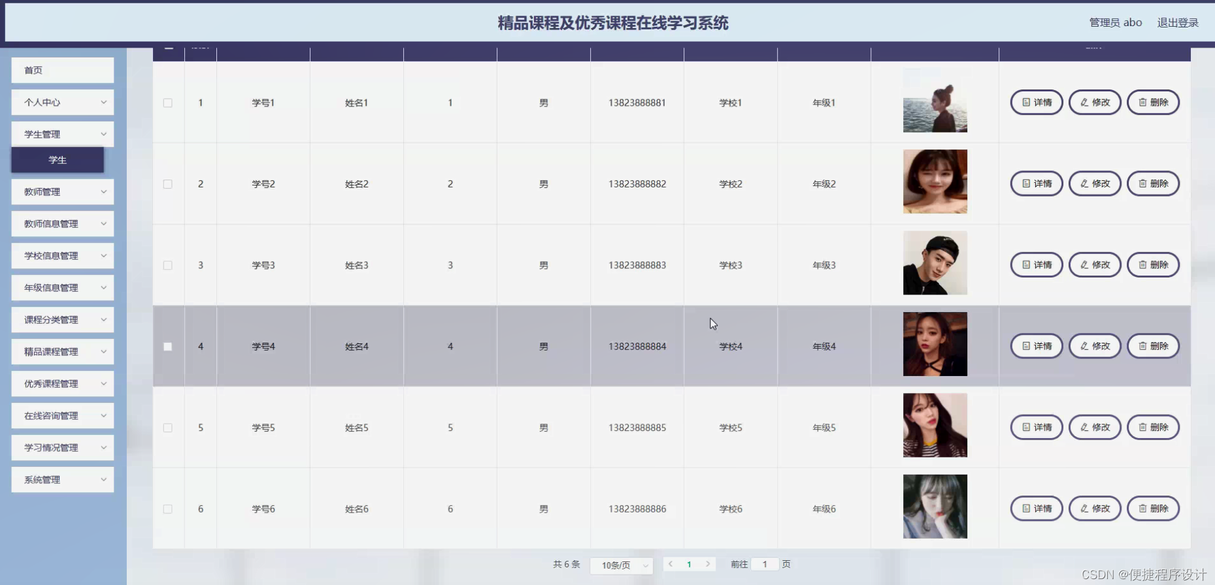This screenshot has width=1215, height=585.
Task: Open photo thumbnail of 学号2
Action: click(935, 182)
